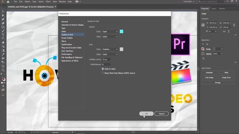The height and width of the screenshot is (134, 239).
Task: Click the Crop Image button
Action: (x=209, y=77)
